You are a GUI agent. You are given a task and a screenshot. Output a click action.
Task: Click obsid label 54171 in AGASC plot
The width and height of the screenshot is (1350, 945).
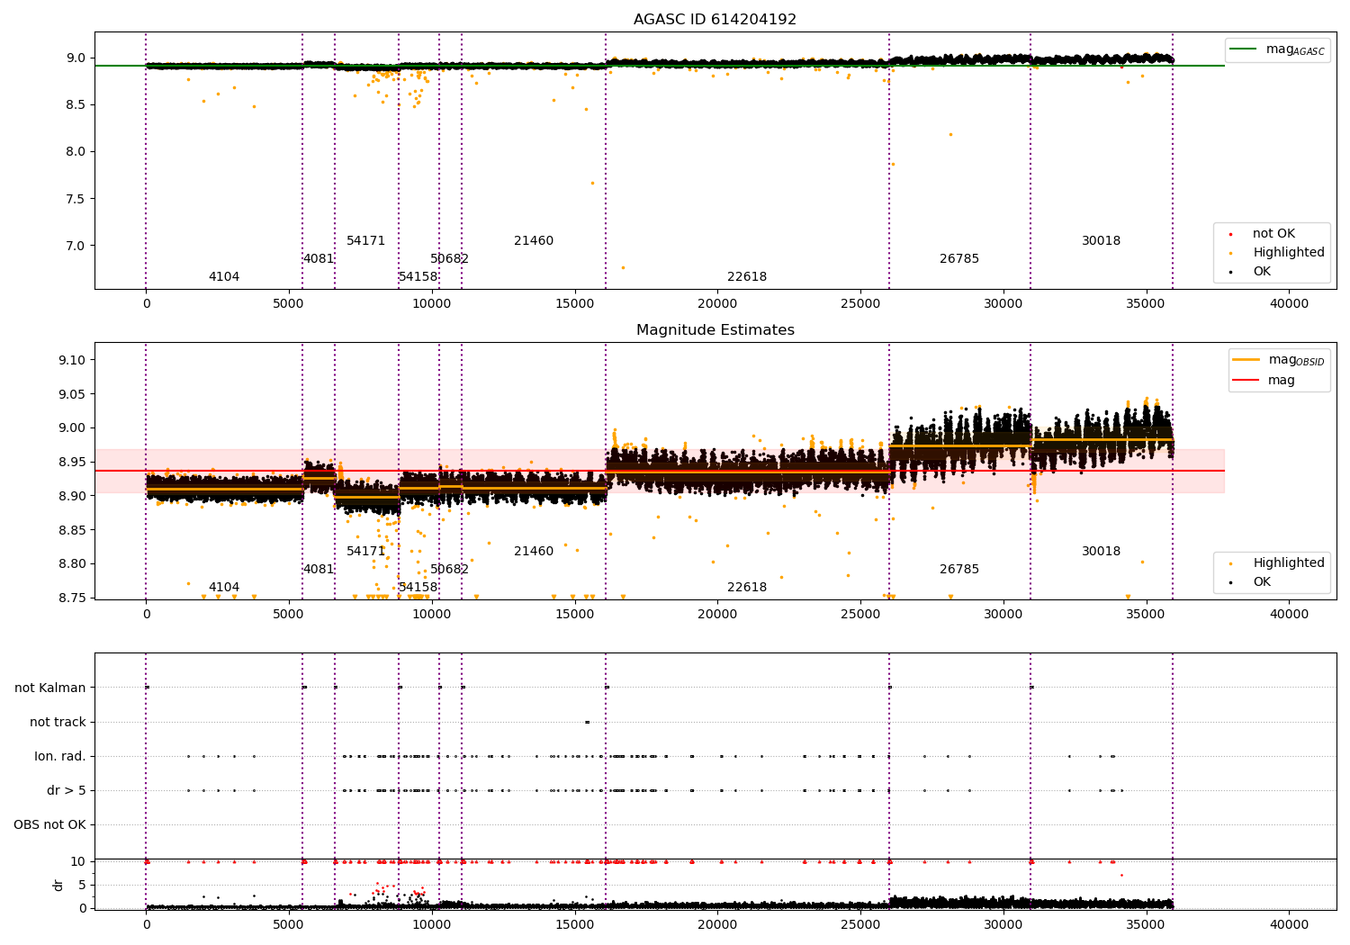click(x=366, y=241)
